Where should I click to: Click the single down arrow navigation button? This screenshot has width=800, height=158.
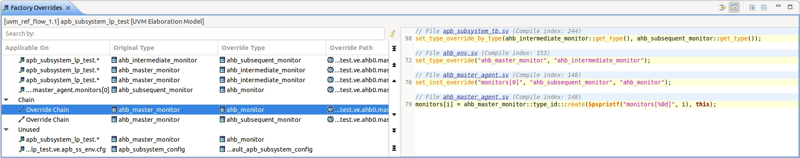click(394, 115)
